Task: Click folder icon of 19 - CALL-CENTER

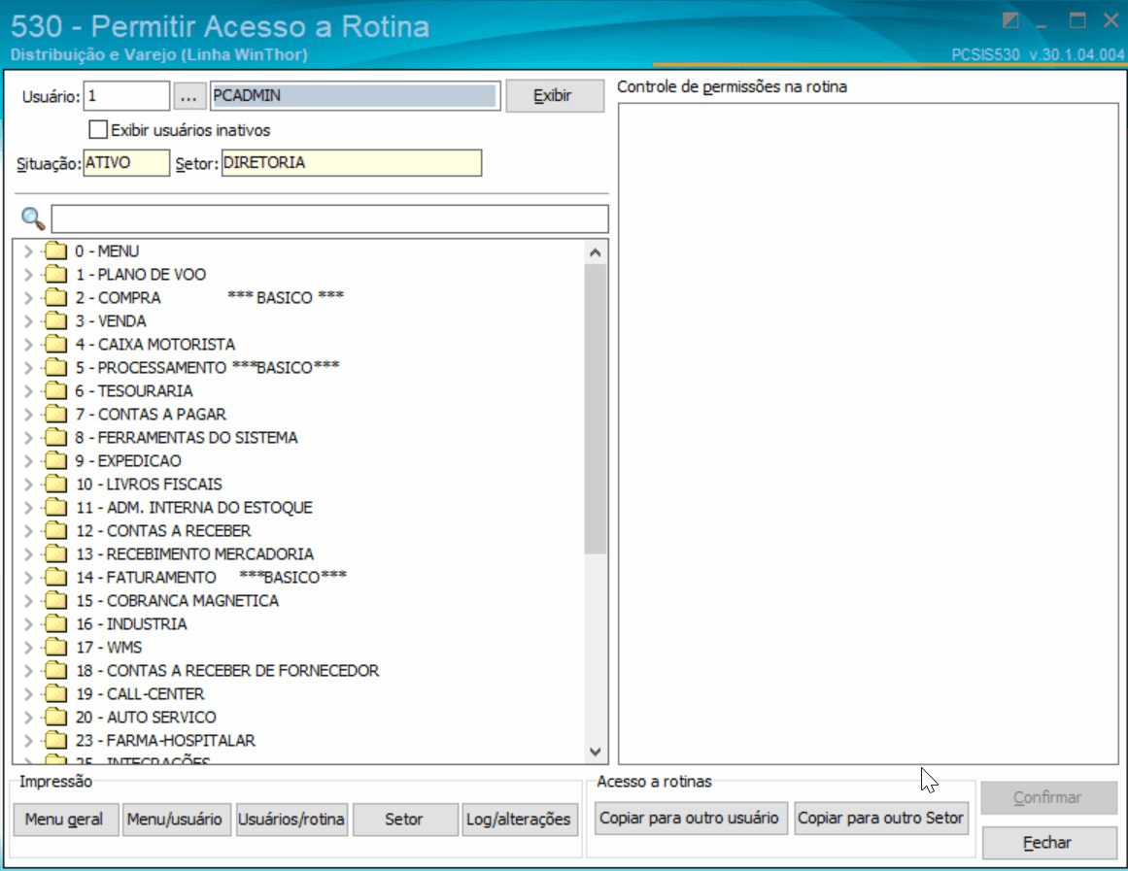Action: [x=56, y=694]
